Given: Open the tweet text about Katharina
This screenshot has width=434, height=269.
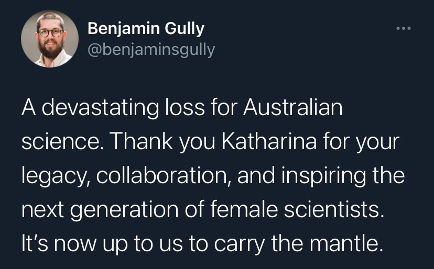Looking at the screenshot, I should coord(210,175).
